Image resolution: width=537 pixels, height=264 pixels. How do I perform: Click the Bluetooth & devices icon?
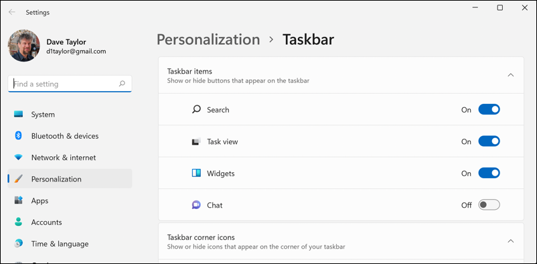(19, 136)
